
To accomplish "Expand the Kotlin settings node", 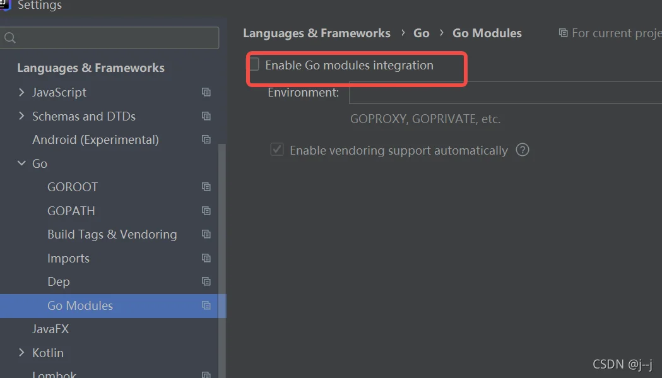I will 21,352.
